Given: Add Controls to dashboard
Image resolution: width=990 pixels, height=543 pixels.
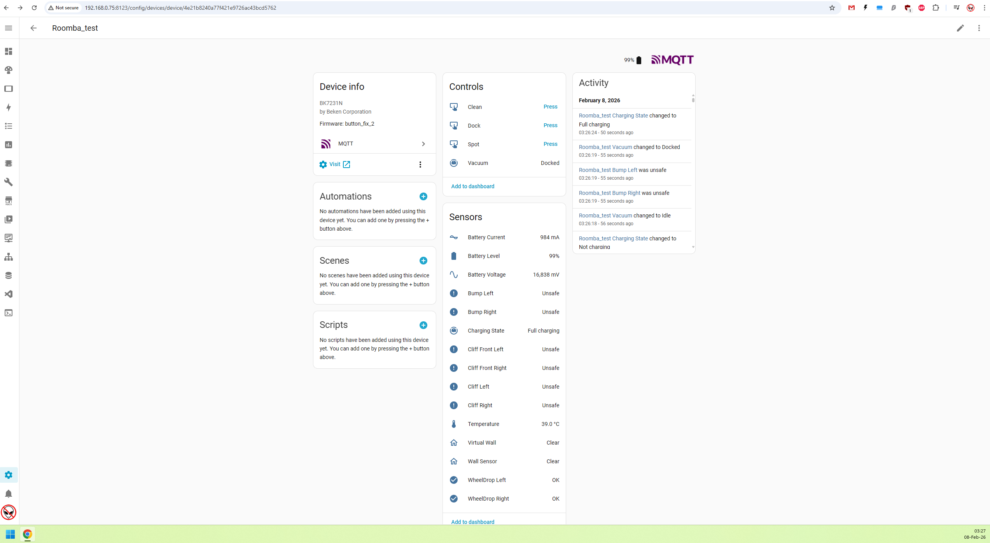Looking at the screenshot, I should click(472, 186).
